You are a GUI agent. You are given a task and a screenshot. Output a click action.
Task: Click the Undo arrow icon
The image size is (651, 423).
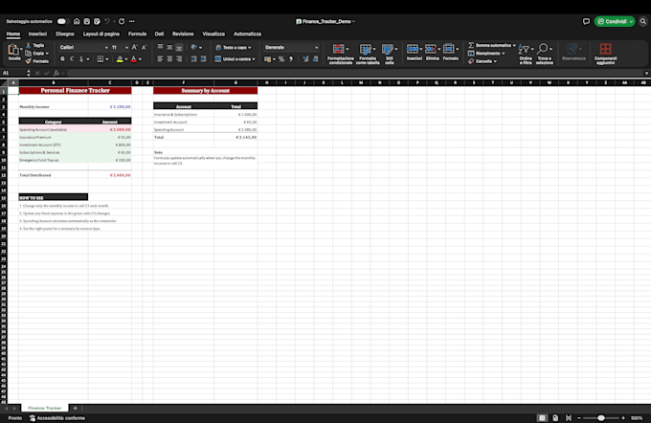107,21
